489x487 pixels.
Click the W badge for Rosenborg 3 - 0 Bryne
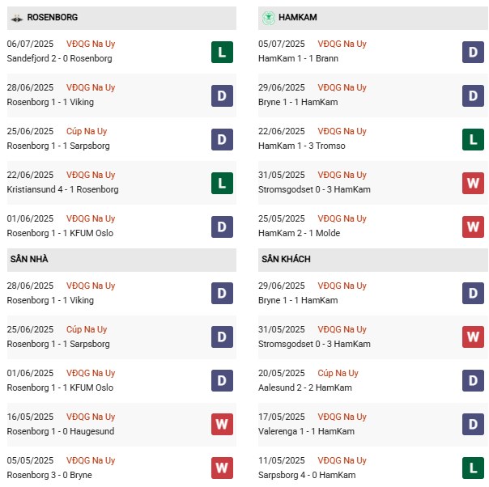(x=222, y=468)
